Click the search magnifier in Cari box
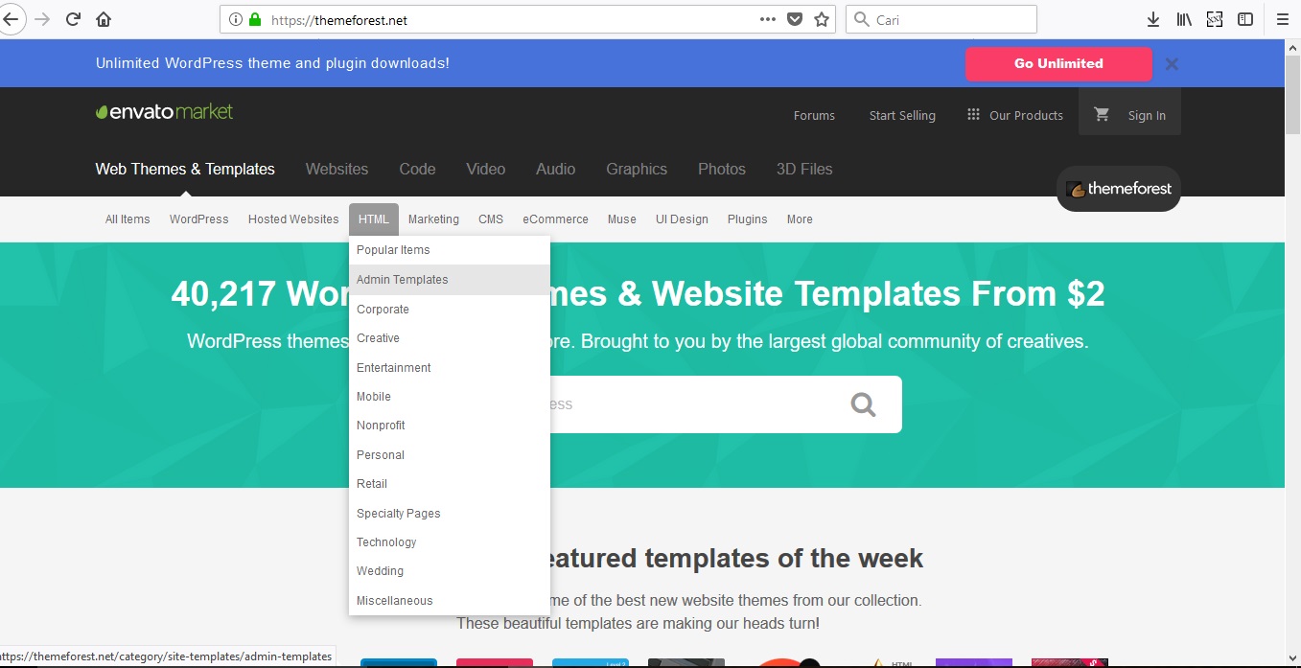The image size is (1301, 668). click(861, 19)
